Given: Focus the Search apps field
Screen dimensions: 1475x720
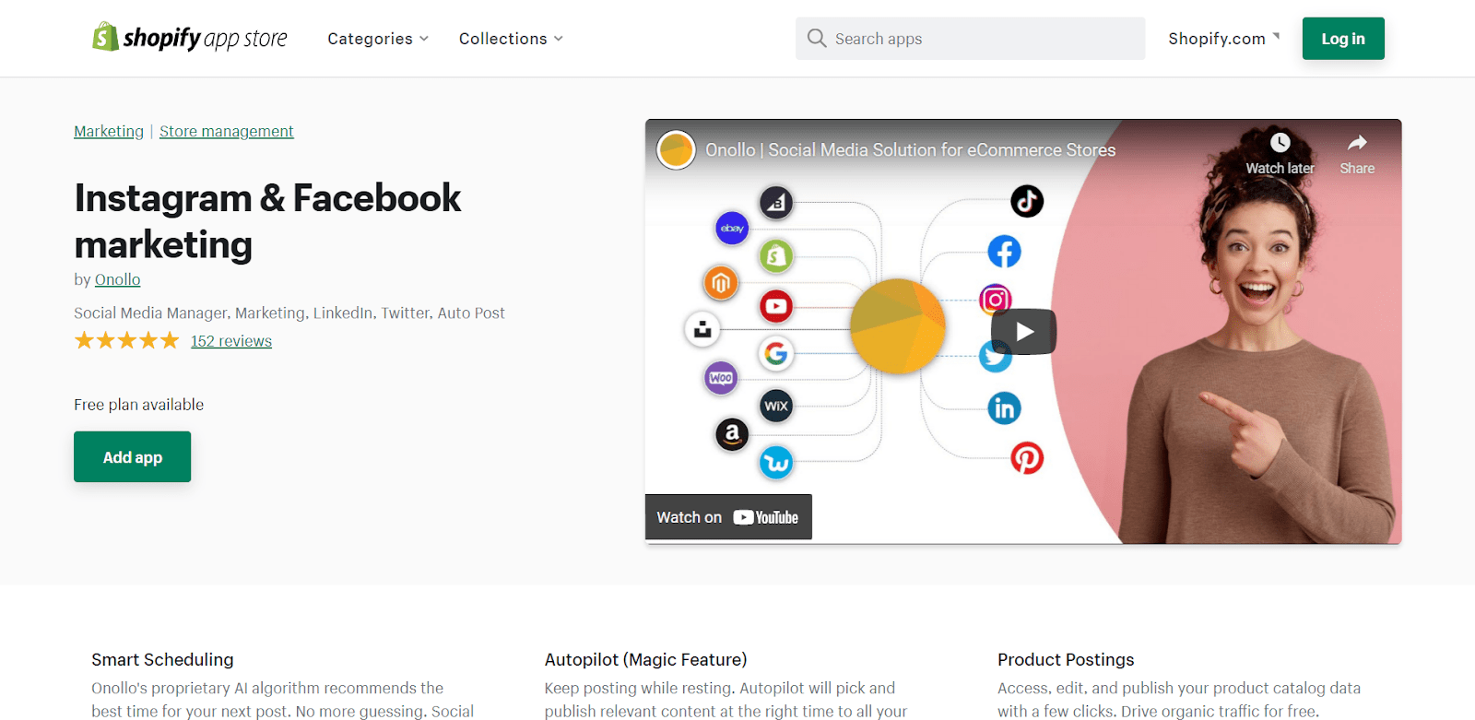Looking at the screenshot, I should (982, 39).
